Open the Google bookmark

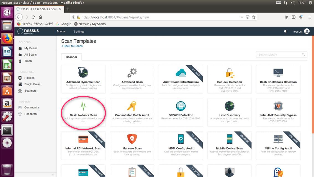pyautogui.click(x=64, y=24)
